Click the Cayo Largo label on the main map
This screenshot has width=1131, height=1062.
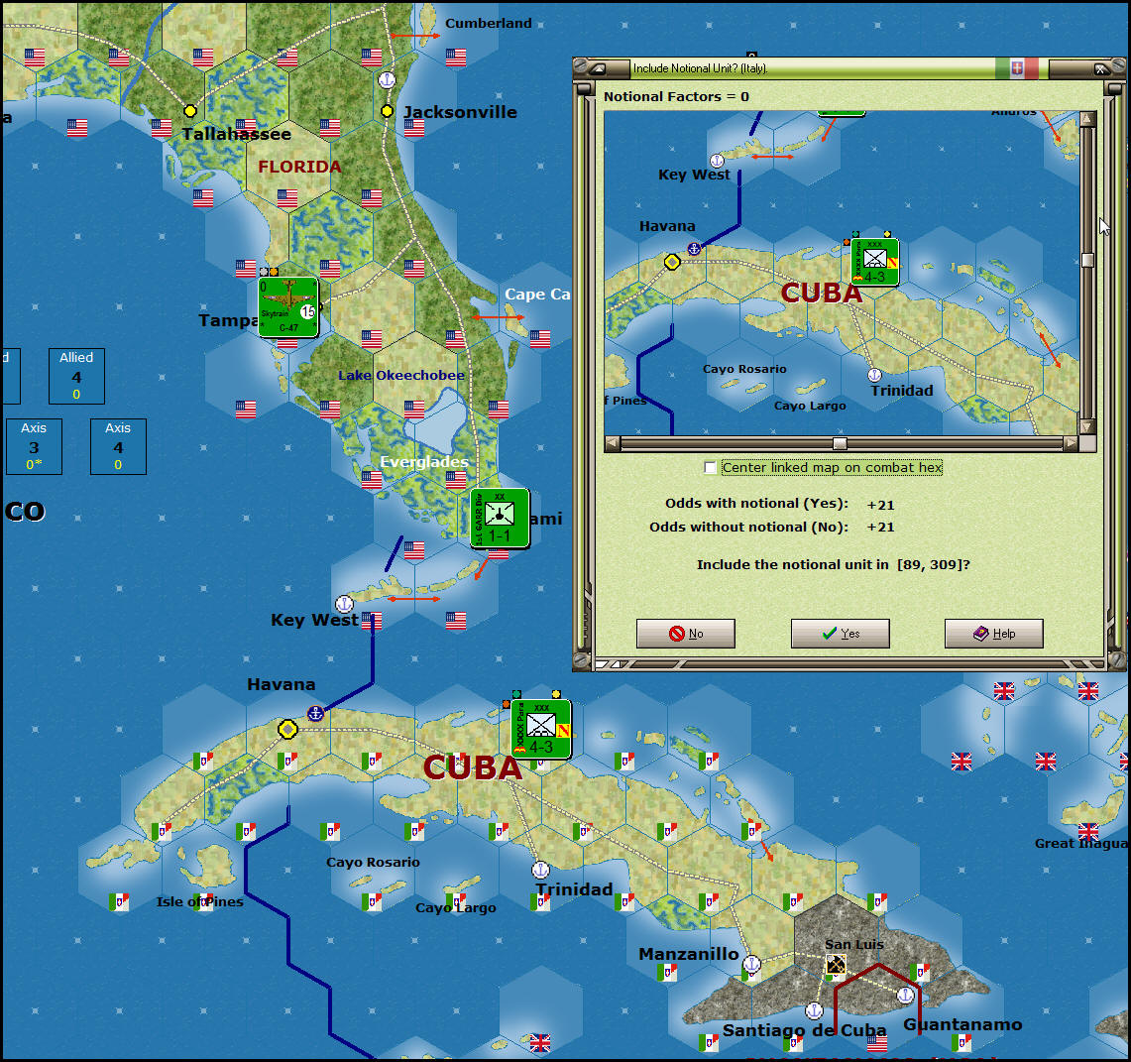click(x=456, y=907)
